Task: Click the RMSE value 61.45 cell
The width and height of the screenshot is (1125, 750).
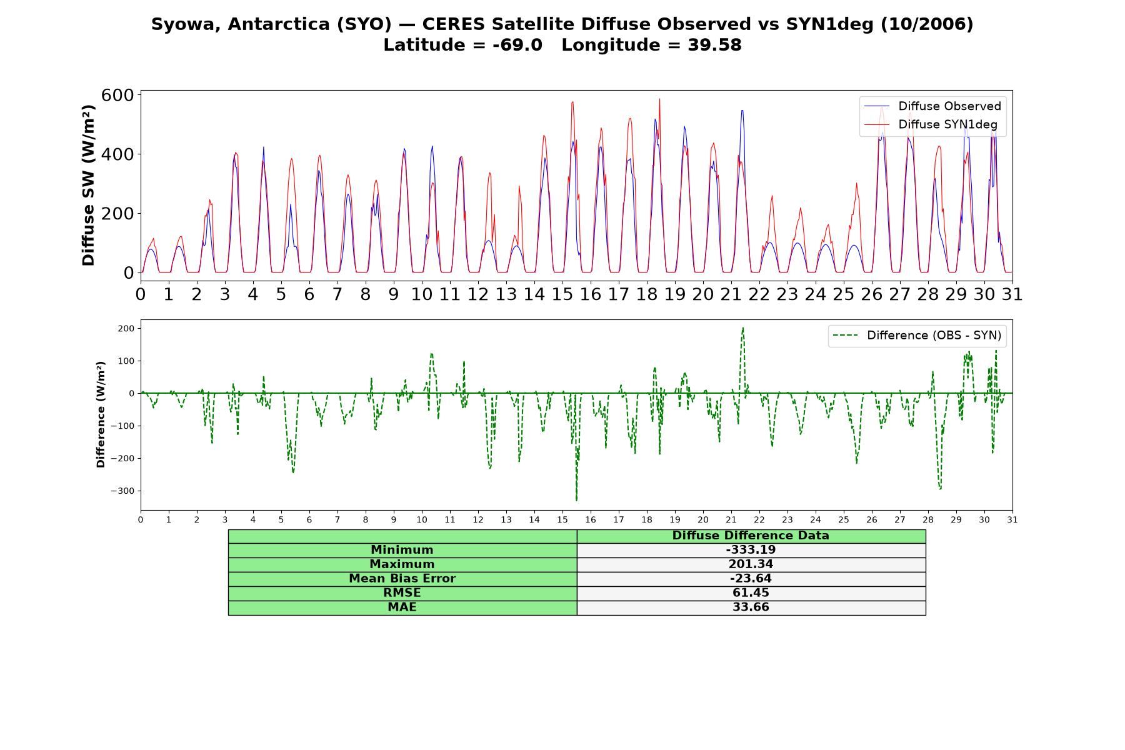Action: [751, 593]
